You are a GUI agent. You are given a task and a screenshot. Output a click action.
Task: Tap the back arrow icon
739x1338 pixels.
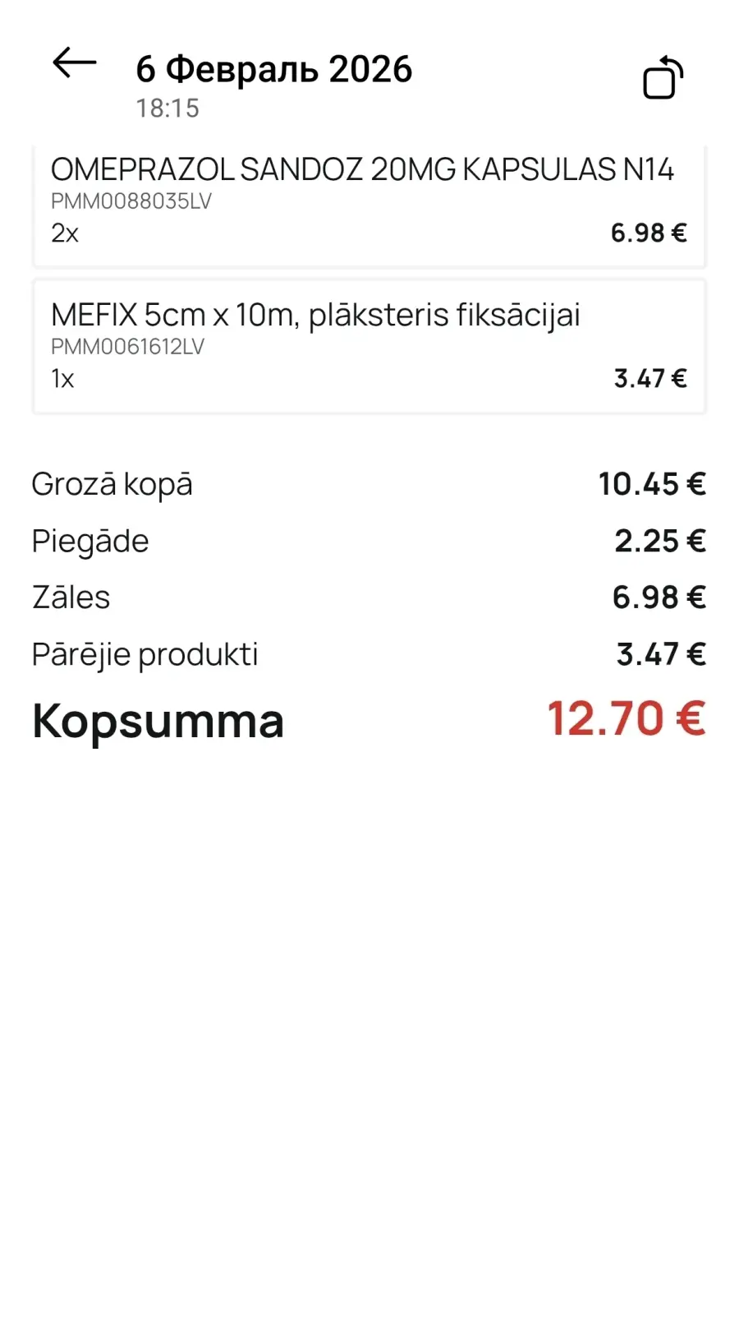pyautogui.click(x=74, y=62)
